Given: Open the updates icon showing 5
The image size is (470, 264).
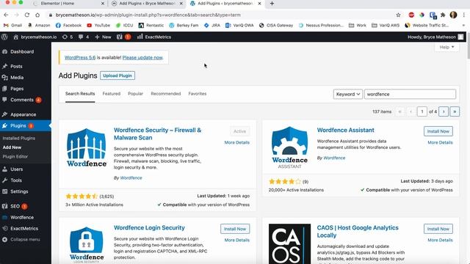Looking at the screenshot, I should coord(68,37).
